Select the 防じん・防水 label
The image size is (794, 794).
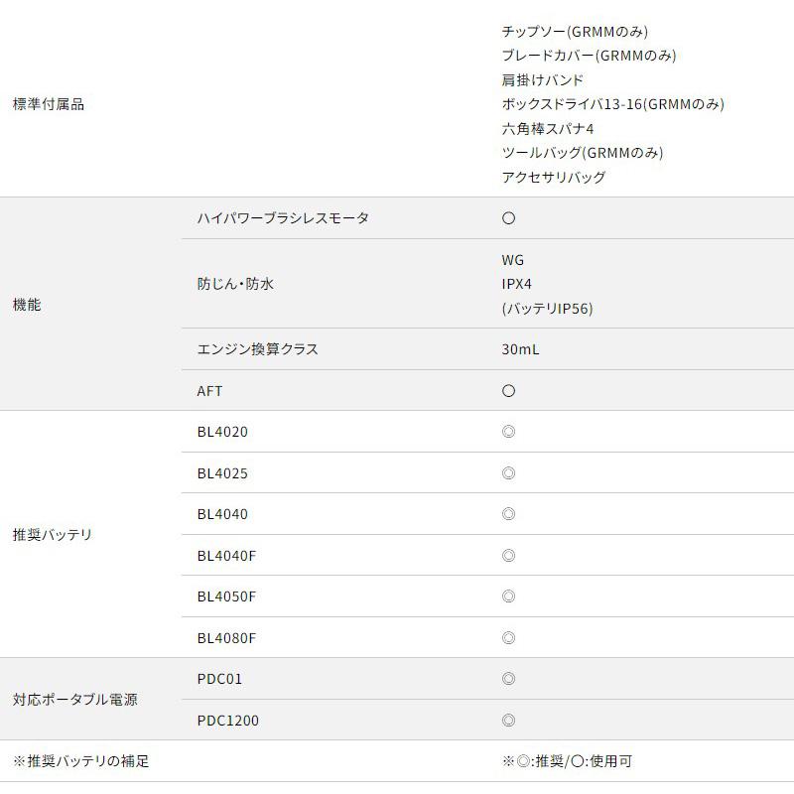(235, 284)
